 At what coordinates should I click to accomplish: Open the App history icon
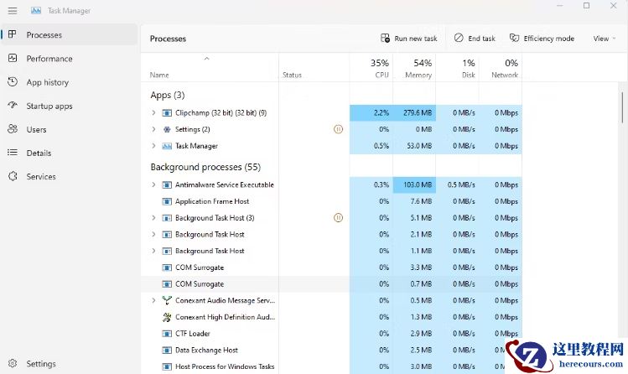[13, 81]
